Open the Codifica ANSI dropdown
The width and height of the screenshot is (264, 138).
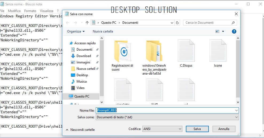[x=162, y=129]
